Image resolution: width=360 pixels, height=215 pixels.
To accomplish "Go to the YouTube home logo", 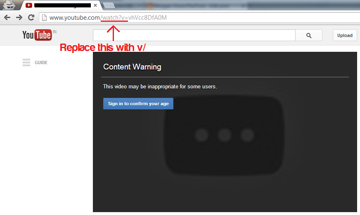I will coord(37,35).
